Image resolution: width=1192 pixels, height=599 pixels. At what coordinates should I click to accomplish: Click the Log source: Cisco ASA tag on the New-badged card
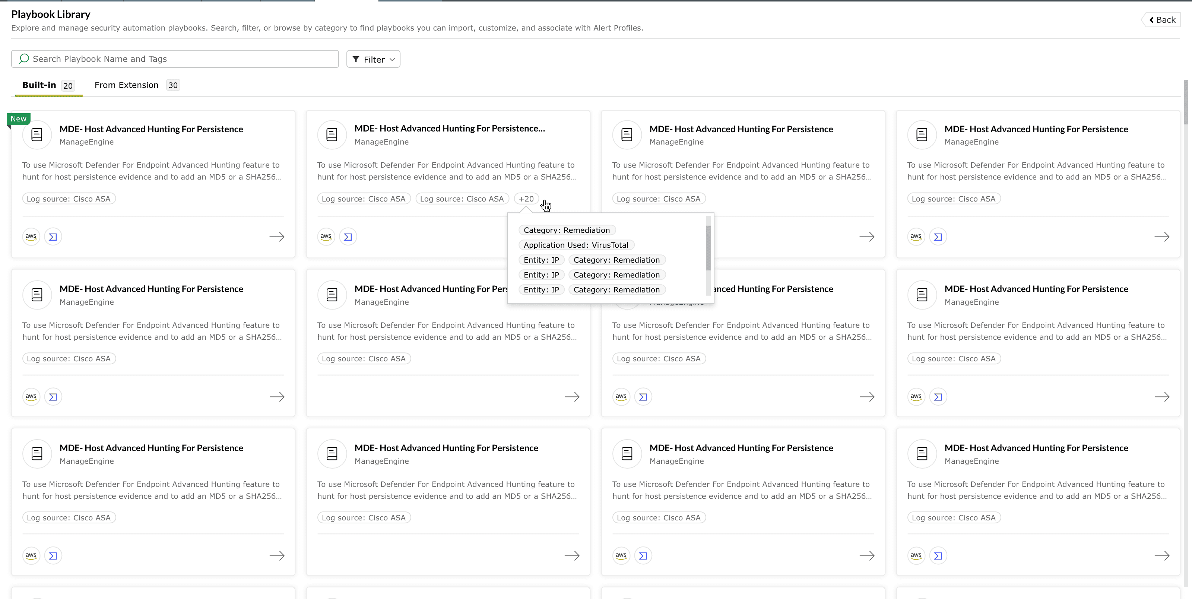coord(69,199)
